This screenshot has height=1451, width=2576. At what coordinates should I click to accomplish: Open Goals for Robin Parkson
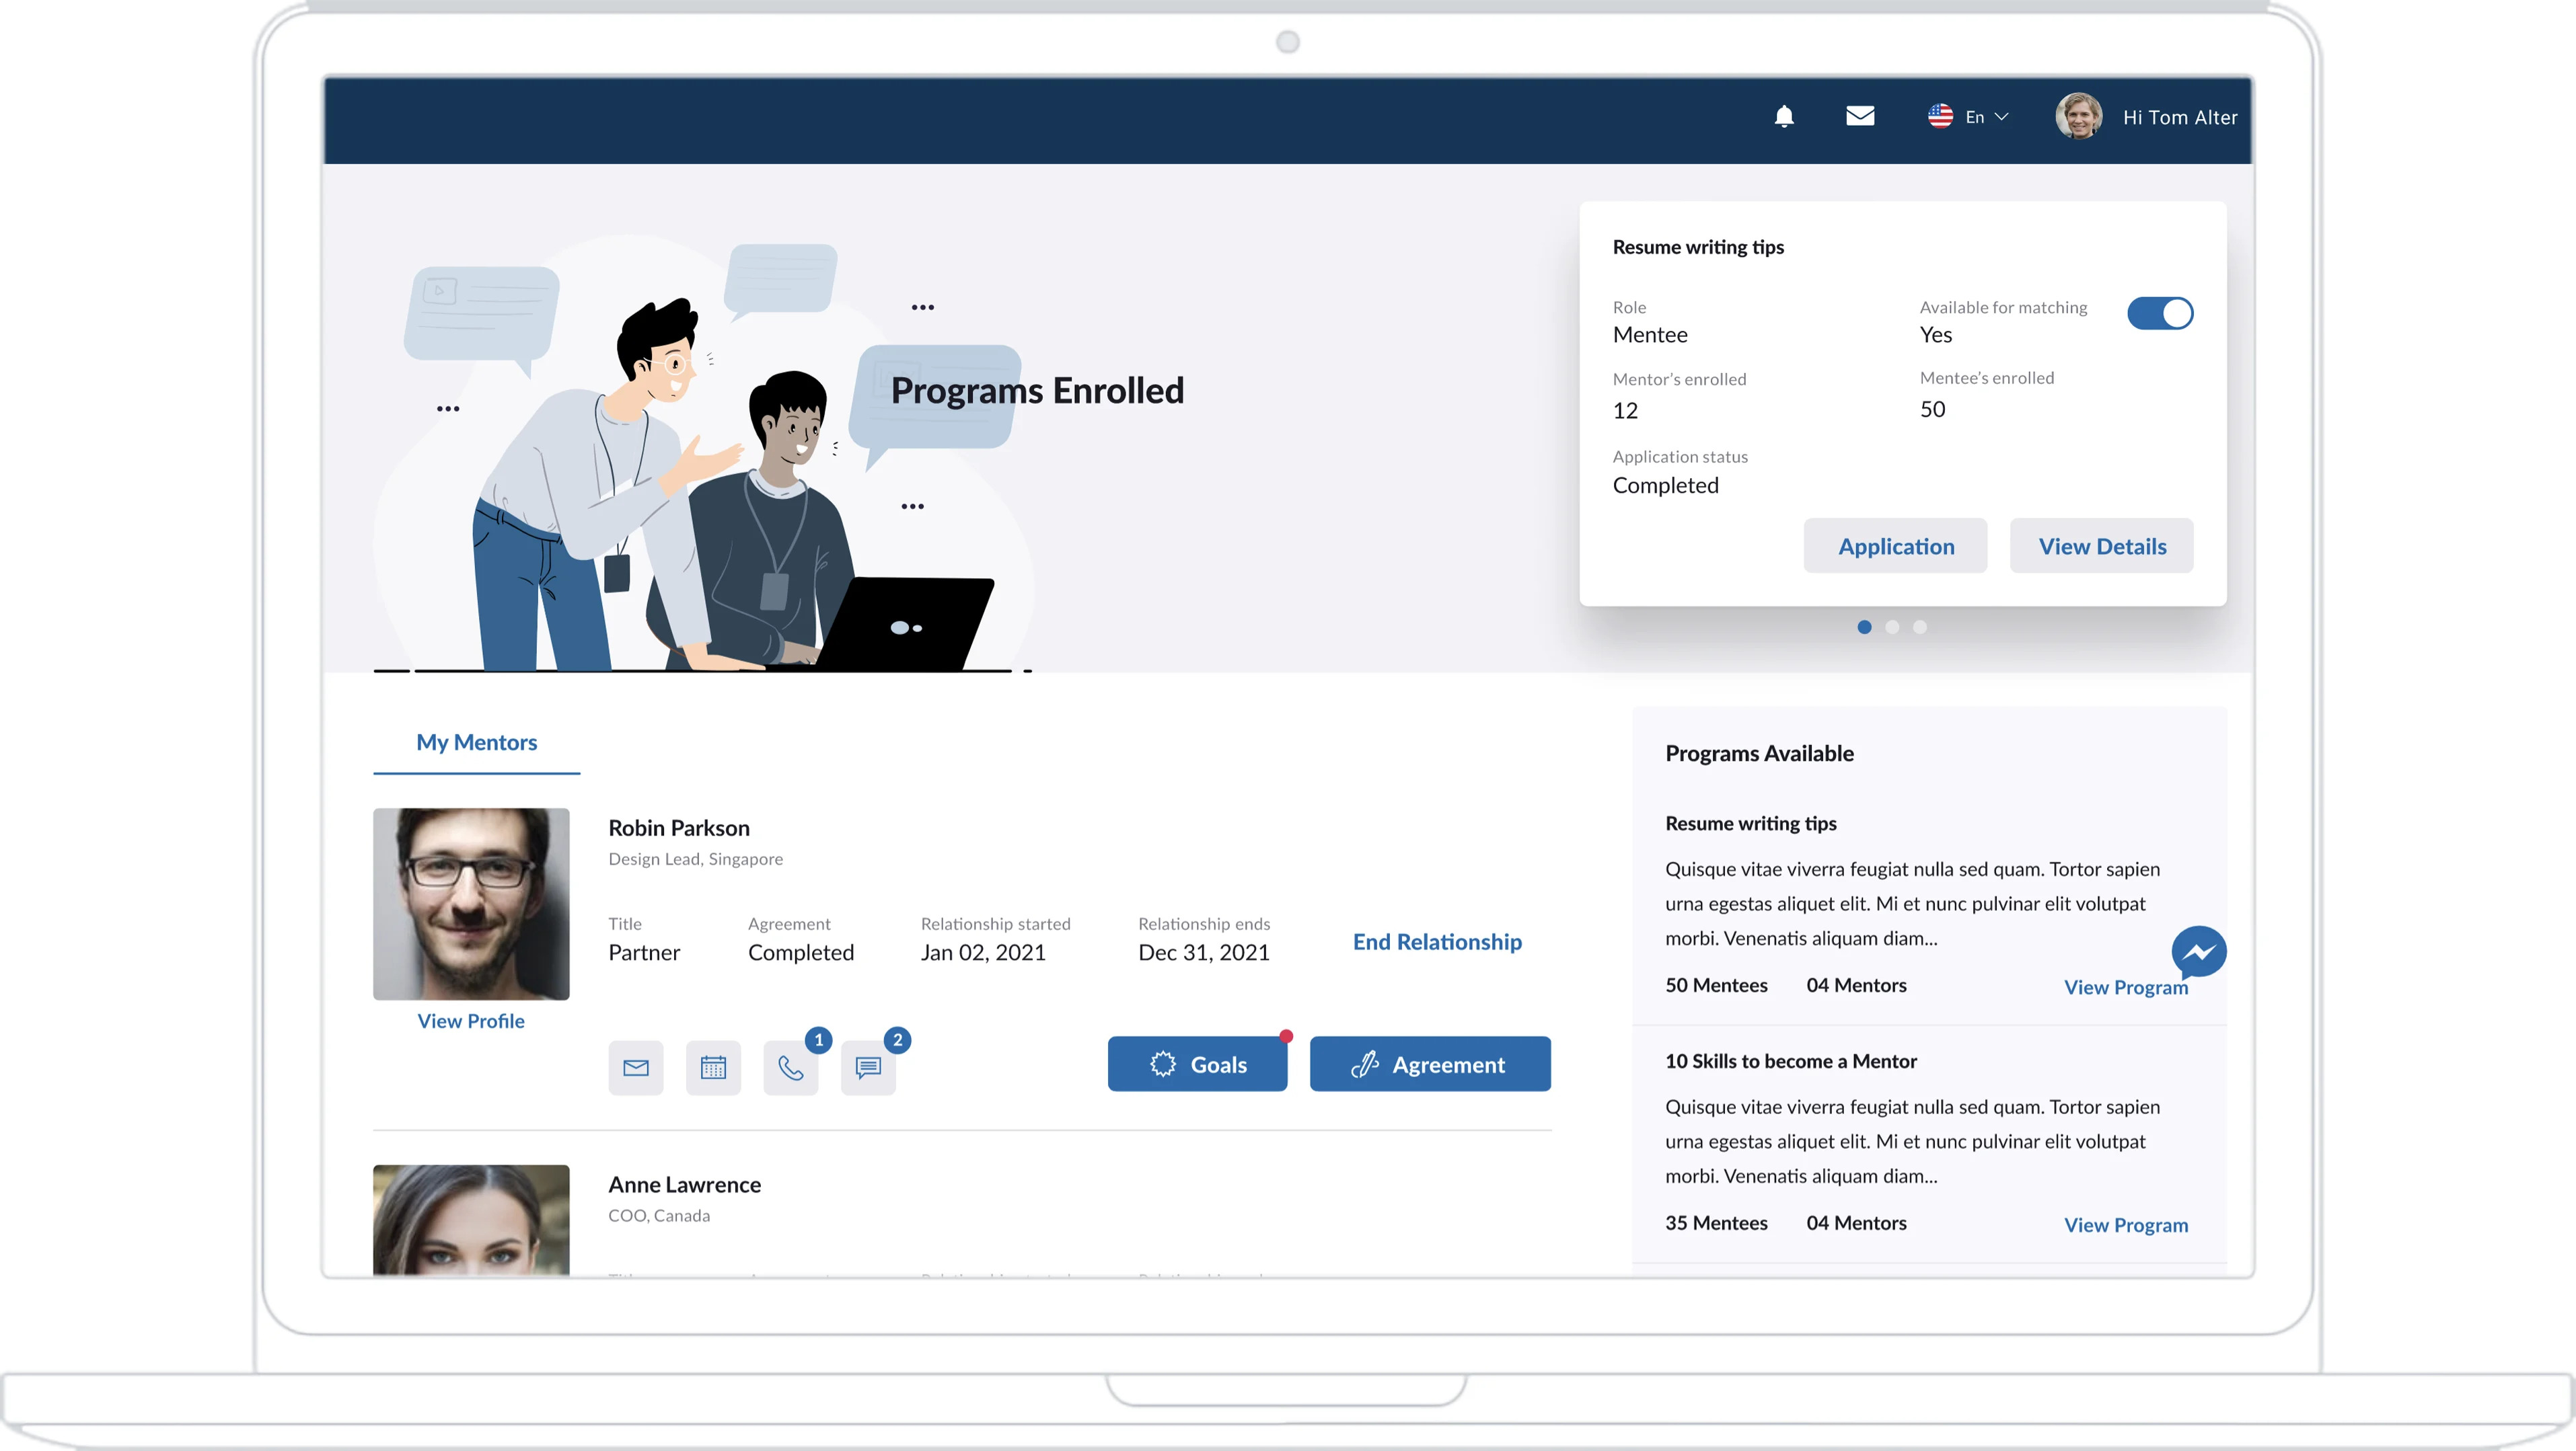click(1197, 1063)
